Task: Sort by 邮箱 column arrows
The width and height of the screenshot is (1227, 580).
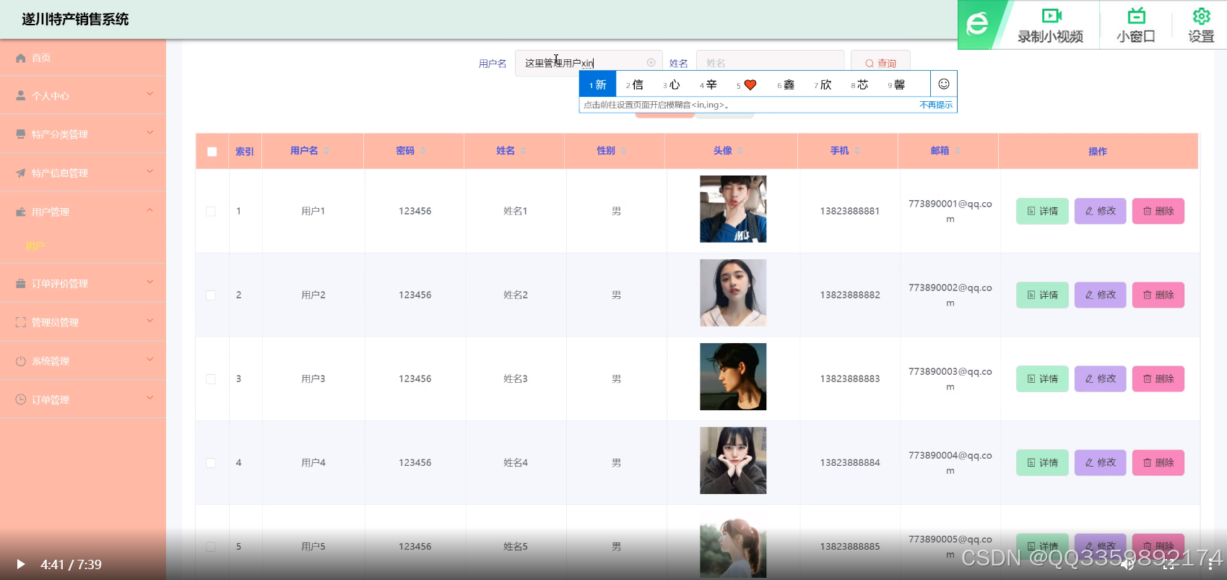Action: pyautogui.click(x=958, y=150)
